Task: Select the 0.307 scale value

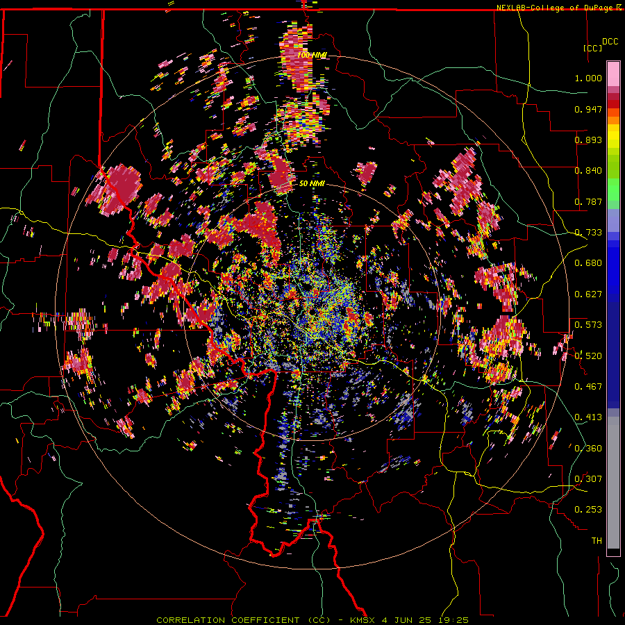Action: tap(588, 479)
